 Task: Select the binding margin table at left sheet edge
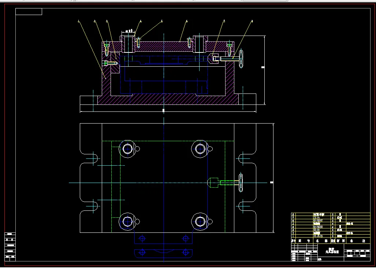coord(10,247)
